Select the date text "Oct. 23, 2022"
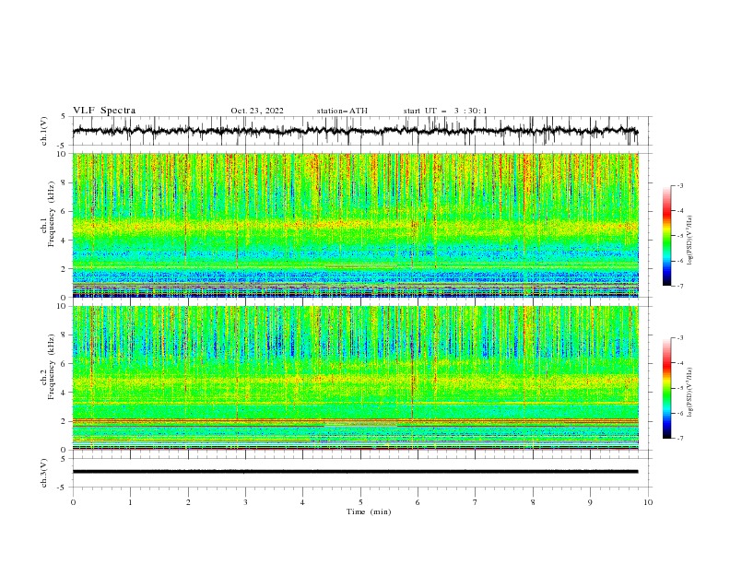This screenshot has width=730, height=564. coord(257,111)
